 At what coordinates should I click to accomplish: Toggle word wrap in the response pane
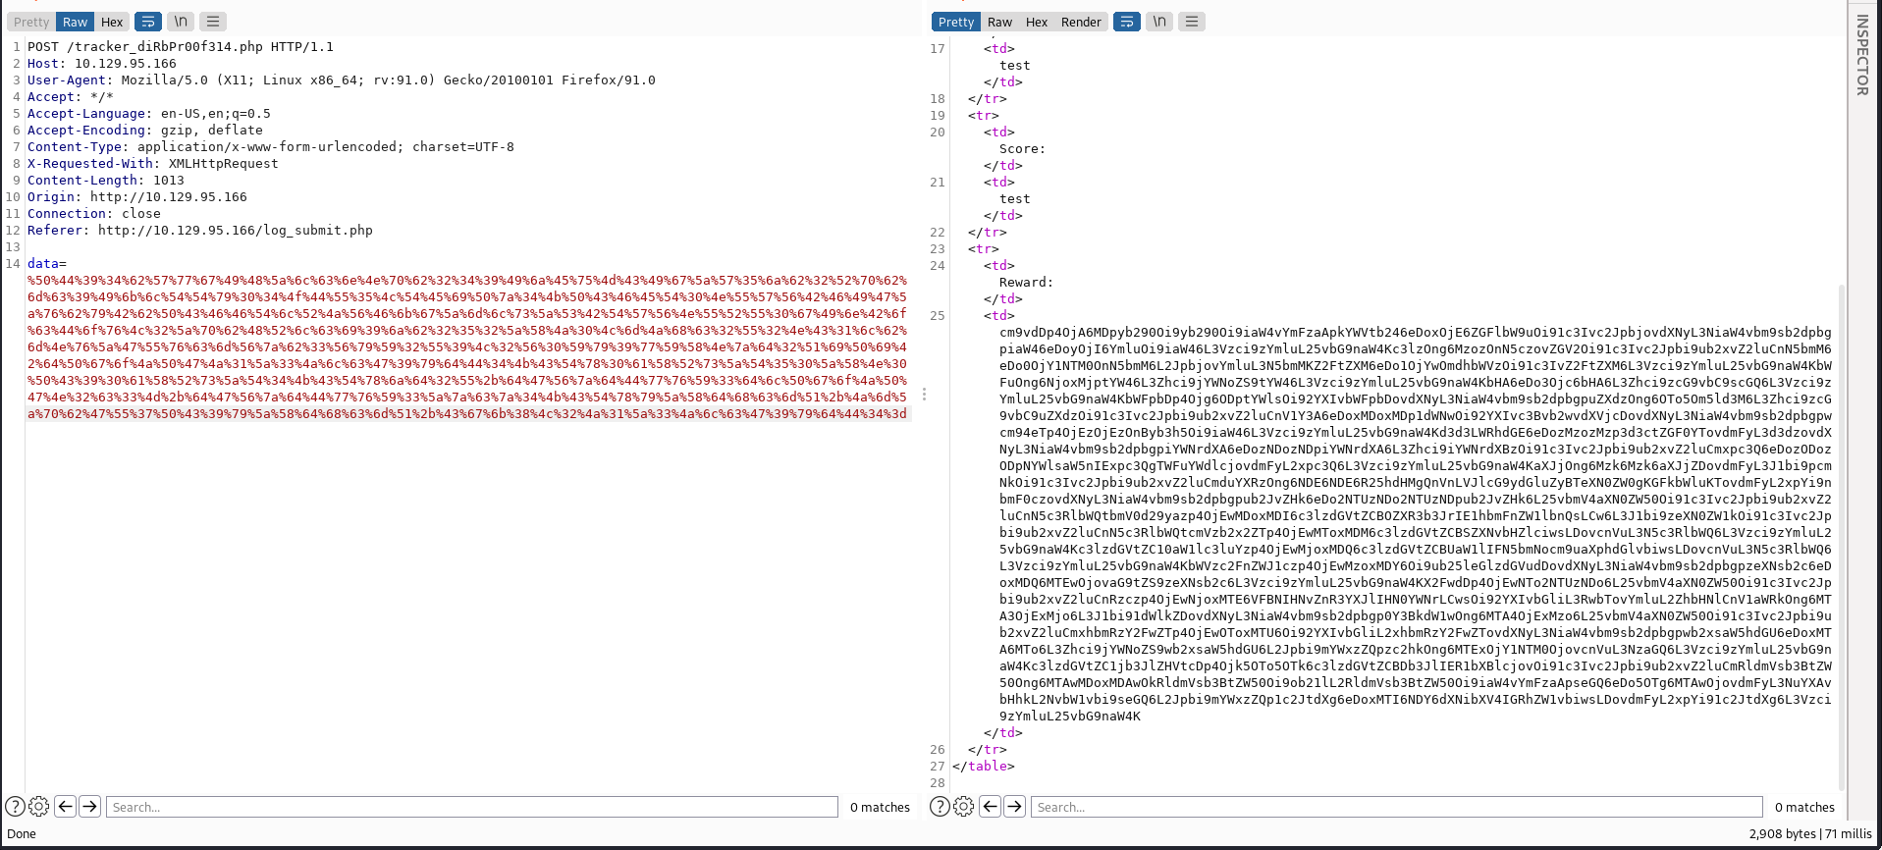click(1127, 22)
